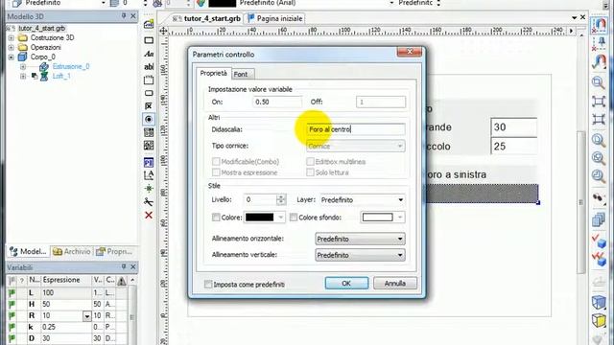Select the static text 'Aa' control tool

click(x=149, y=54)
